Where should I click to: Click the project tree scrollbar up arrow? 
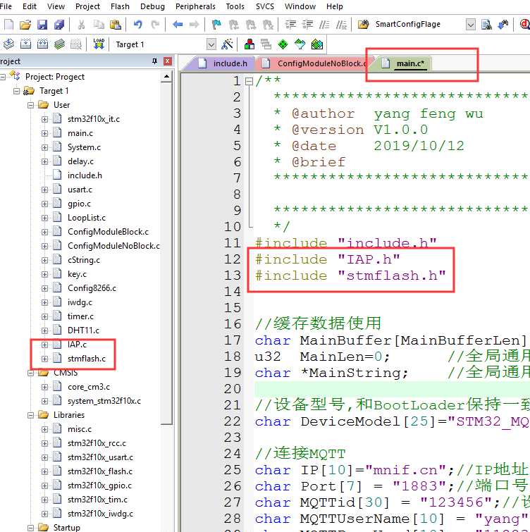point(166,77)
